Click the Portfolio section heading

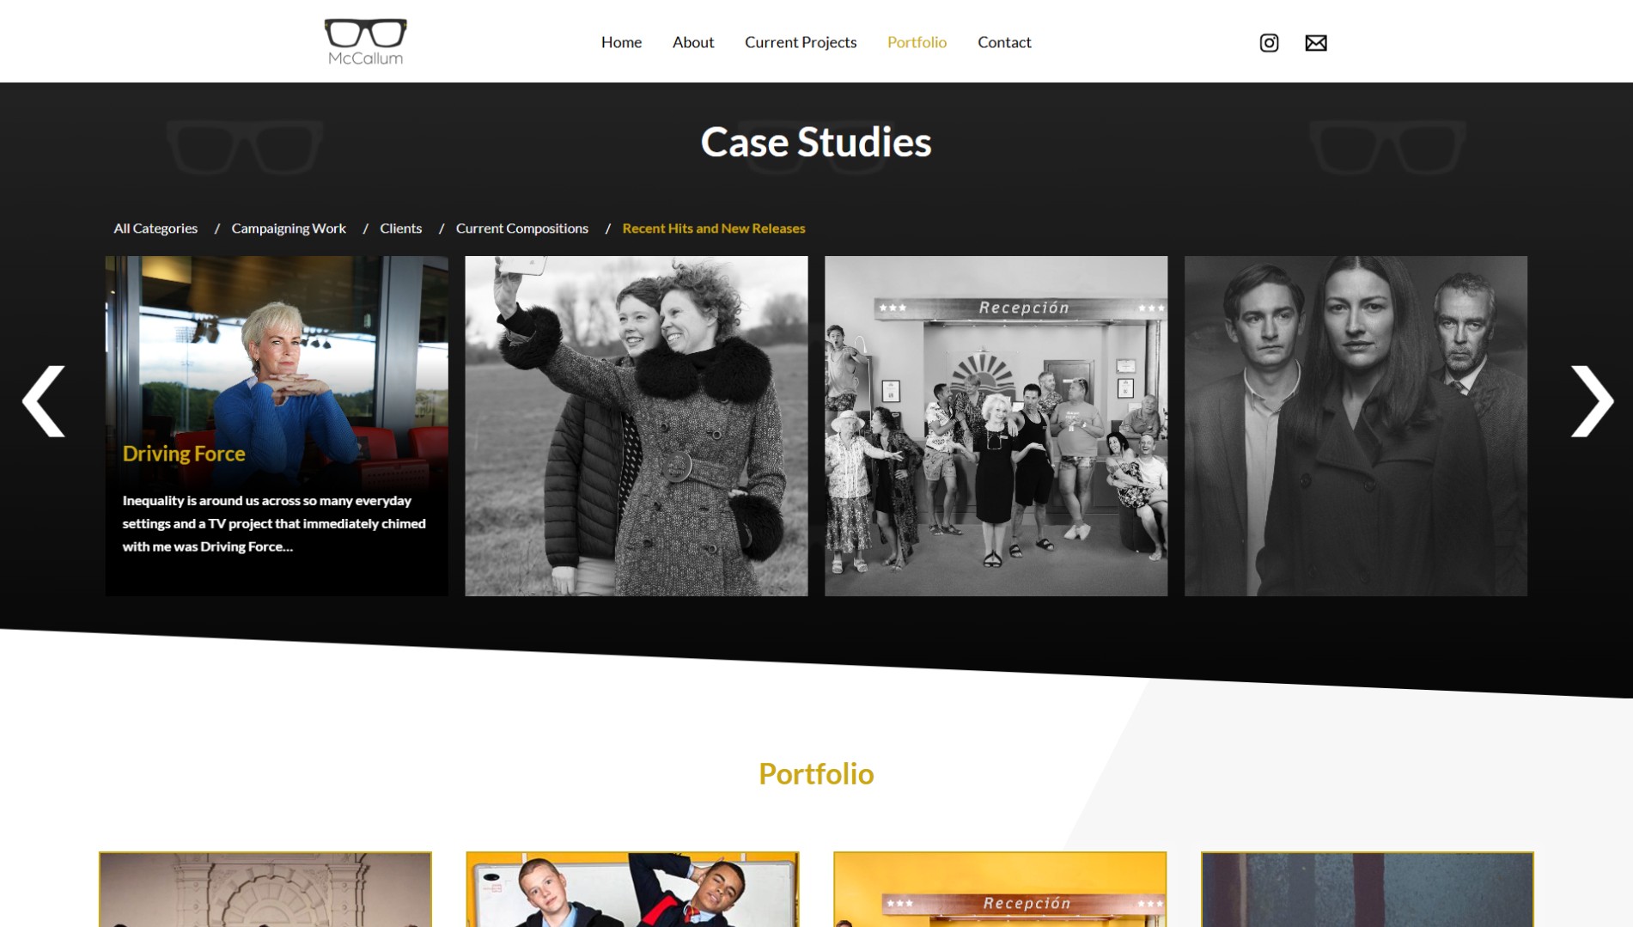[x=816, y=774]
